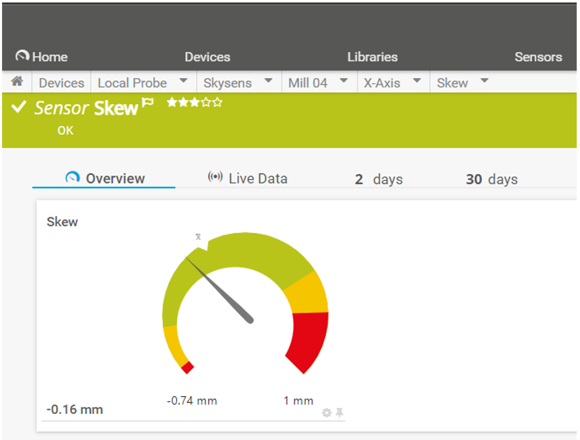Click the pin icon below the gauge
The image size is (580, 440).
click(x=340, y=412)
